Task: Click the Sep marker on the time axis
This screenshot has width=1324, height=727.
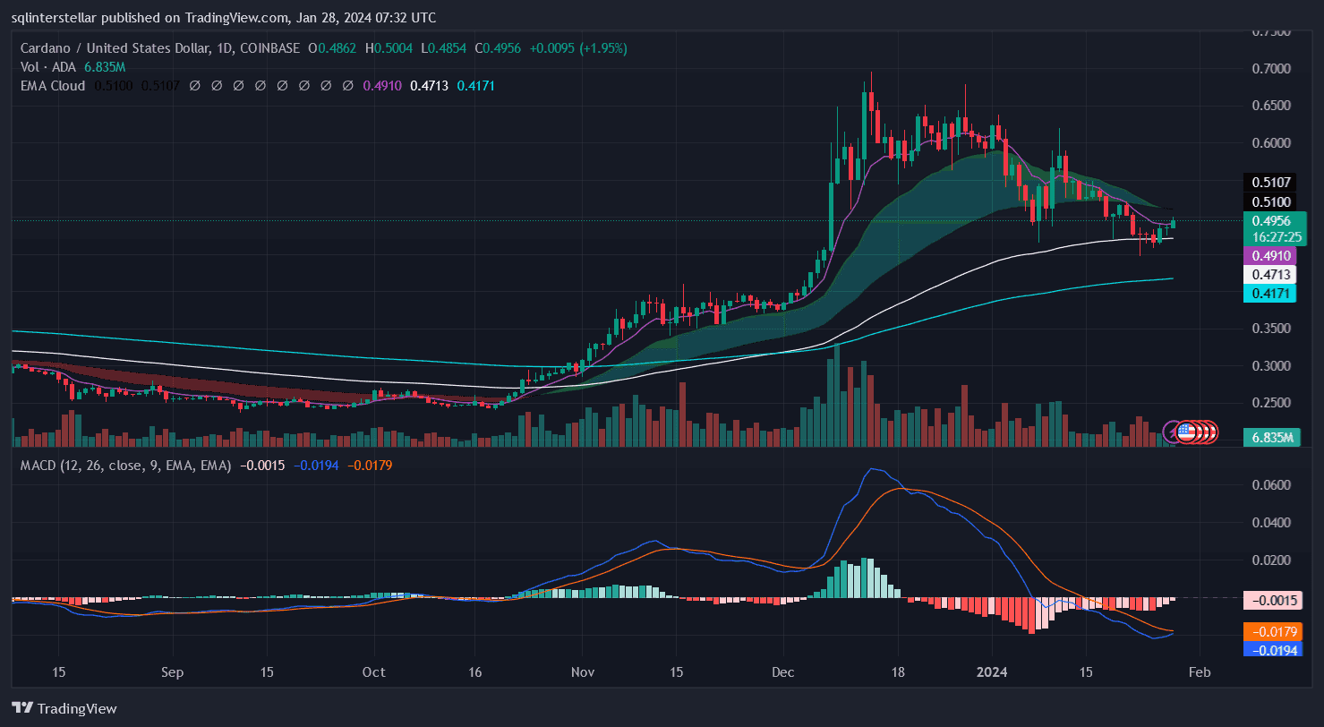Action: (173, 671)
